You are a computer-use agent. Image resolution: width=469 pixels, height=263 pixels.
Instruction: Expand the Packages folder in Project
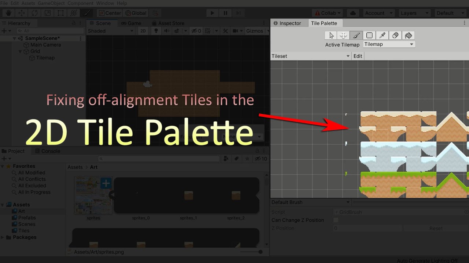(x=3, y=237)
